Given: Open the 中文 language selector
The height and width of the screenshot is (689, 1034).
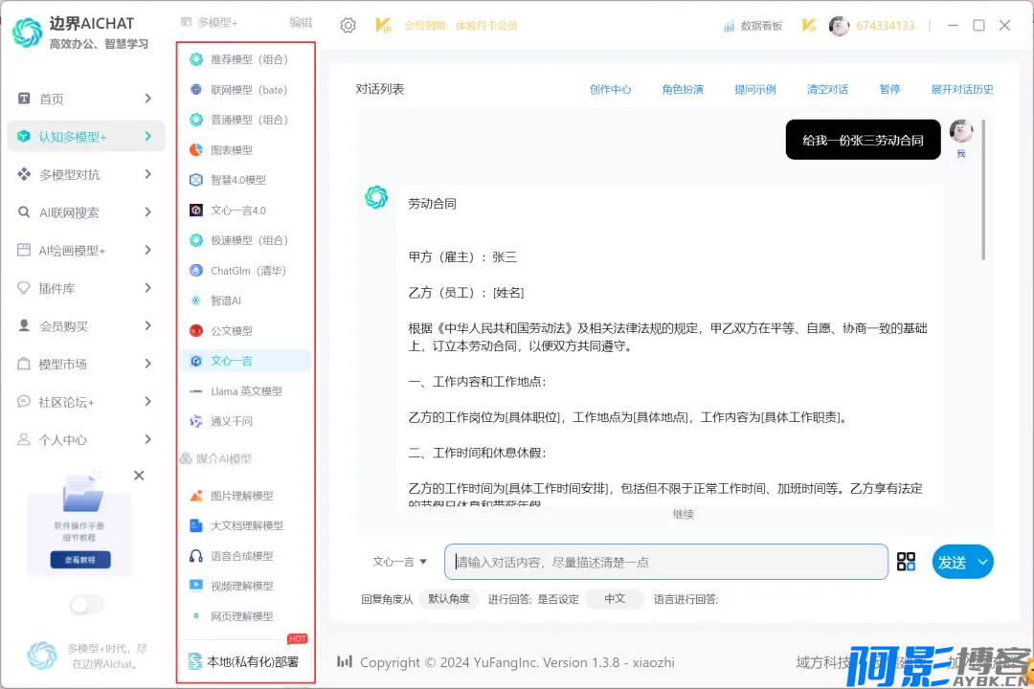Looking at the screenshot, I should tap(615, 599).
